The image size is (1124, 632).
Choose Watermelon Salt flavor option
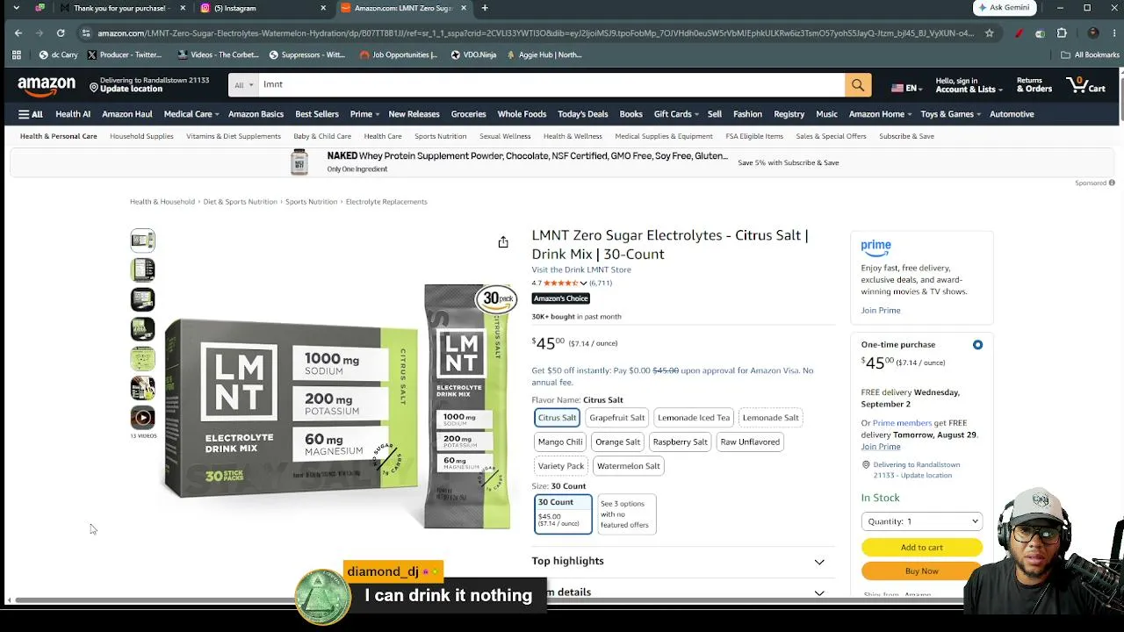click(629, 466)
